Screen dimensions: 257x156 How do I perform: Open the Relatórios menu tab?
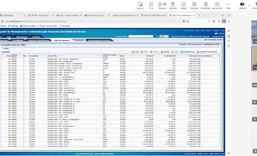36,37
